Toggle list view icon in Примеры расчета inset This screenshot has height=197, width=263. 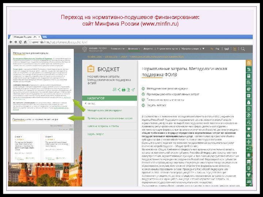tap(71, 129)
